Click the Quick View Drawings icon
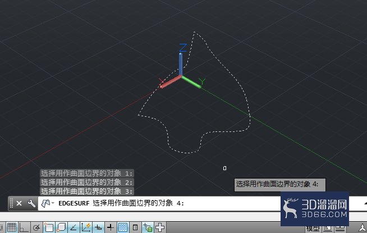 (340, 229)
